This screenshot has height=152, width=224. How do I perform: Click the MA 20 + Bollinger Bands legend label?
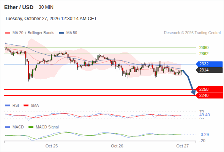click(x=33, y=33)
